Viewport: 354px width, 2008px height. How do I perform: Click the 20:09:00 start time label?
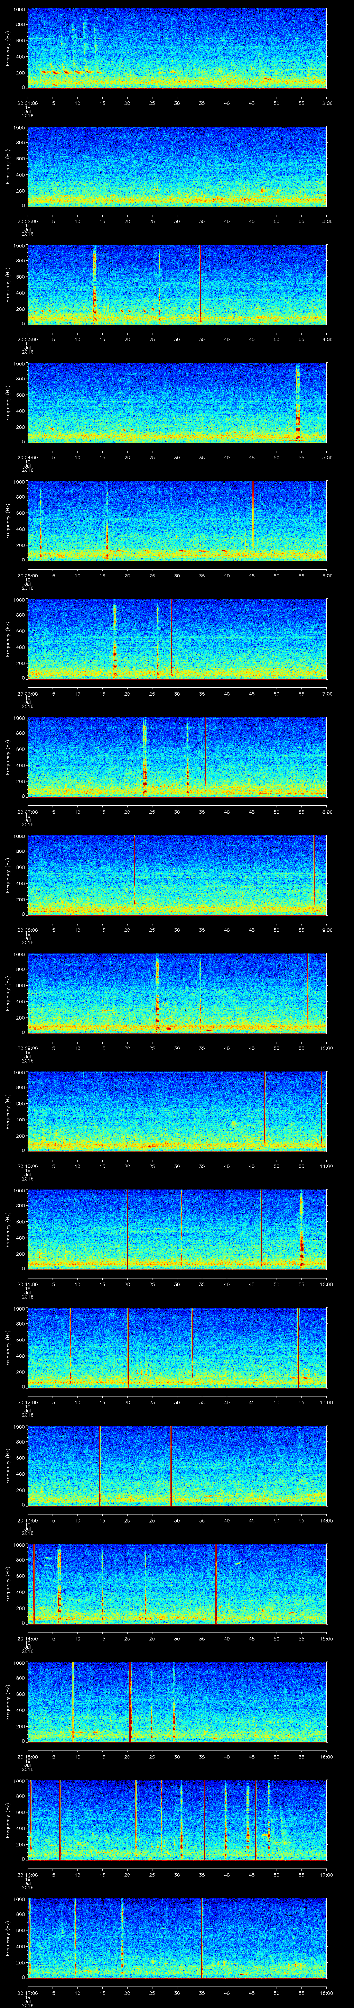click(x=27, y=1048)
